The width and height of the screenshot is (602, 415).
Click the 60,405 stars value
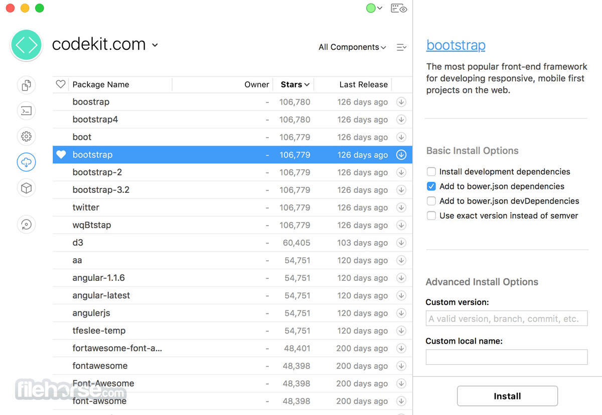point(296,243)
